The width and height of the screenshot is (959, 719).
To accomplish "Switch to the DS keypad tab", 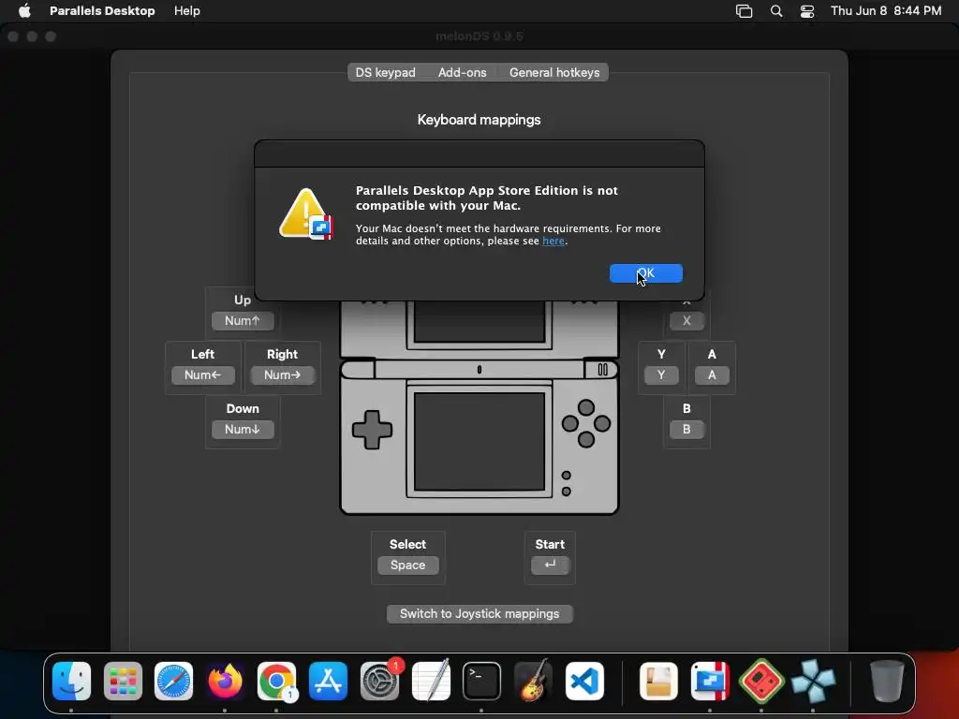I will coord(385,72).
